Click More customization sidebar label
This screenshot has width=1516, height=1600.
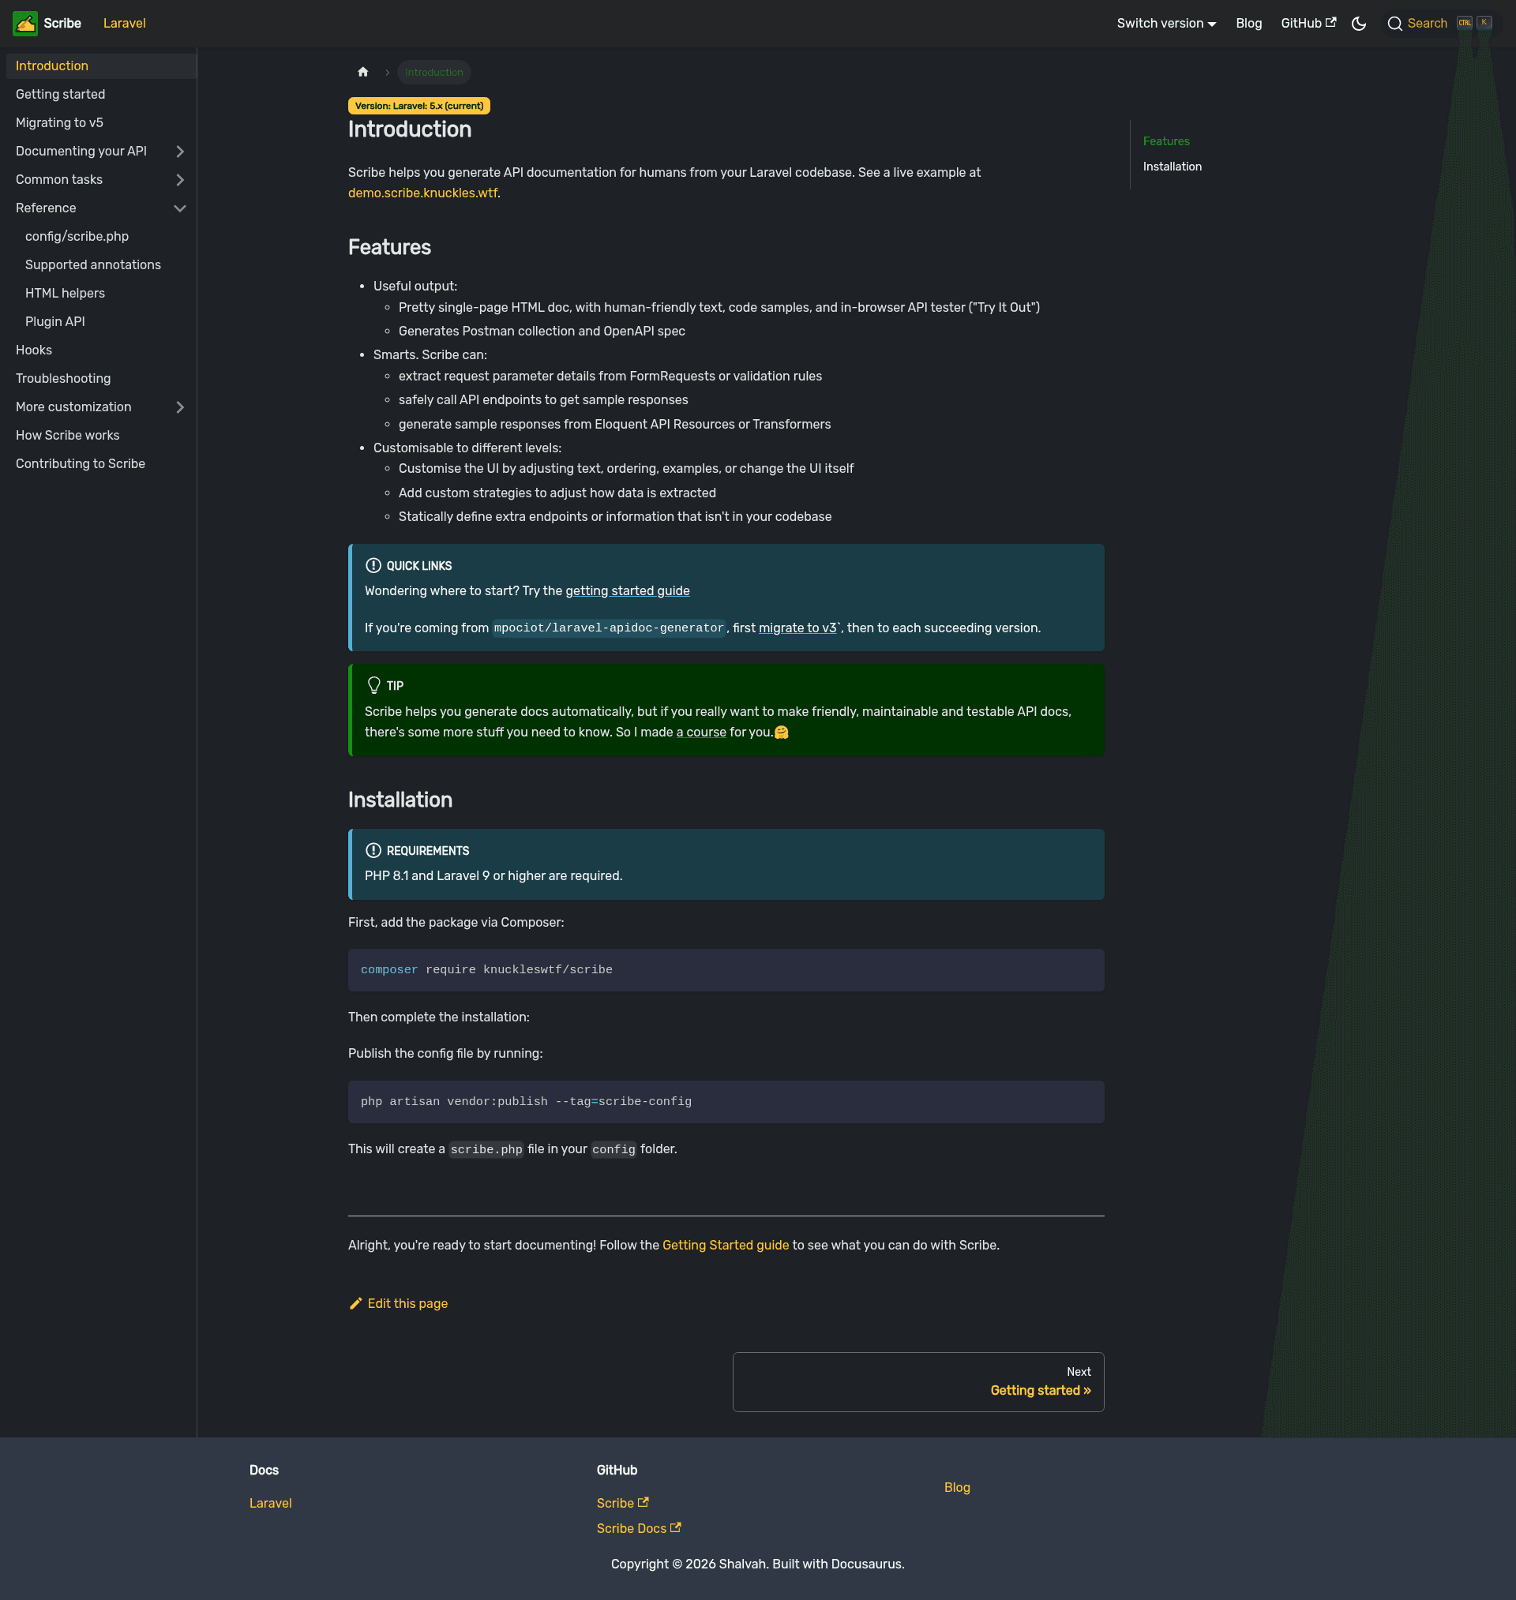pos(73,407)
